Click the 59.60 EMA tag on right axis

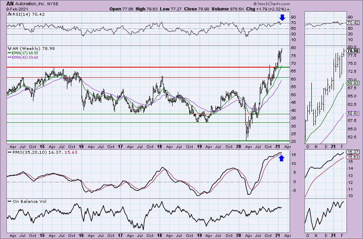[353, 113]
